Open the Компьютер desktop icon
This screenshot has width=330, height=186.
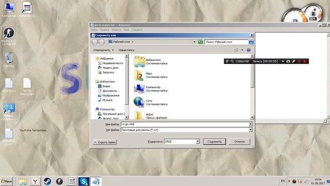tap(9, 9)
